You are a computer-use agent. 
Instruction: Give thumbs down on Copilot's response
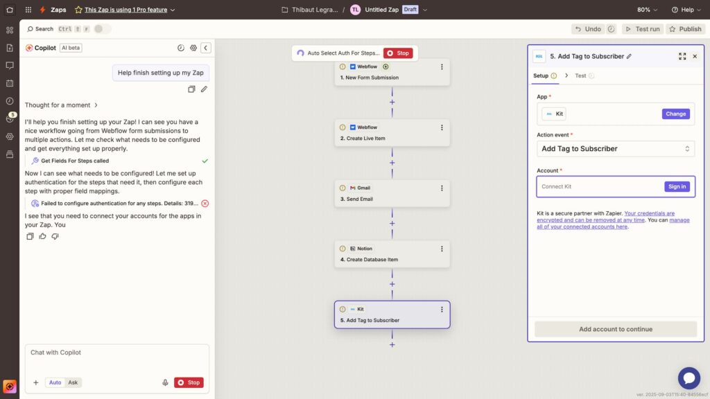tap(55, 236)
